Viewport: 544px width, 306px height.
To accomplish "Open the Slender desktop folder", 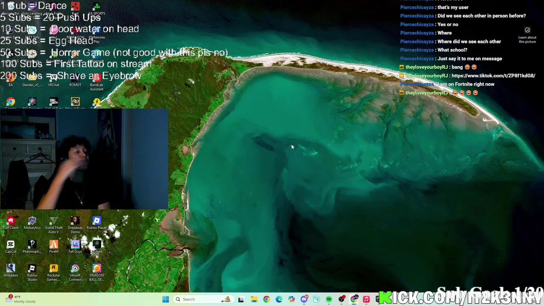I will [x=32, y=80].
